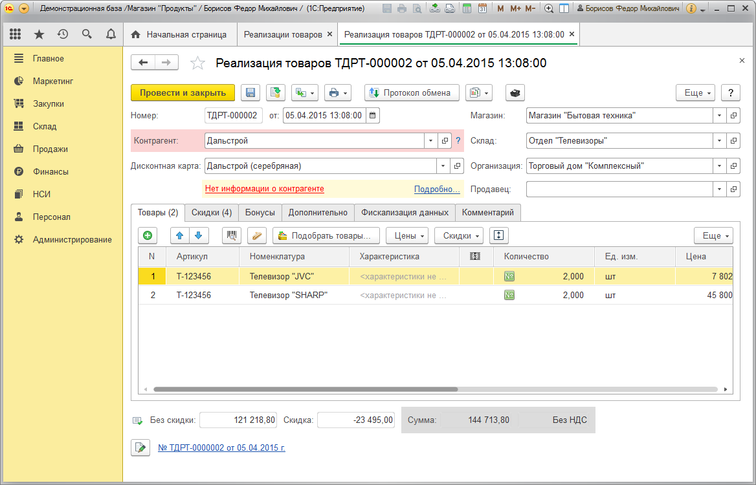Expand the Склад dropdown
Image resolution: width=756 pixels, height=485 pixels.
[719, 140]
